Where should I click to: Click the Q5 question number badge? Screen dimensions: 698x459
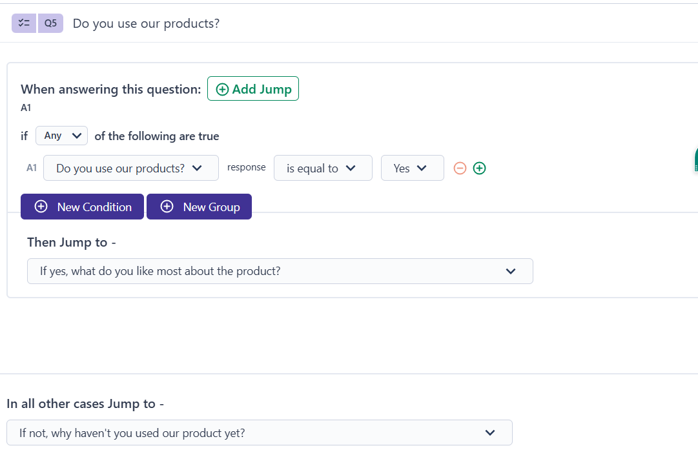click(50, 23)
